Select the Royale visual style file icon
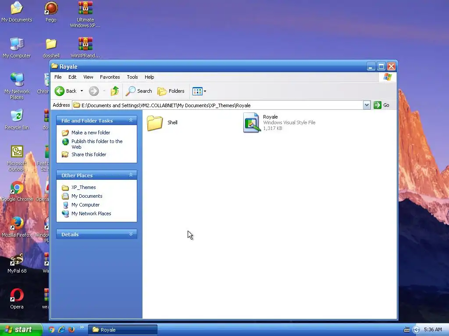The image size is (449, 336). (252, 122)
